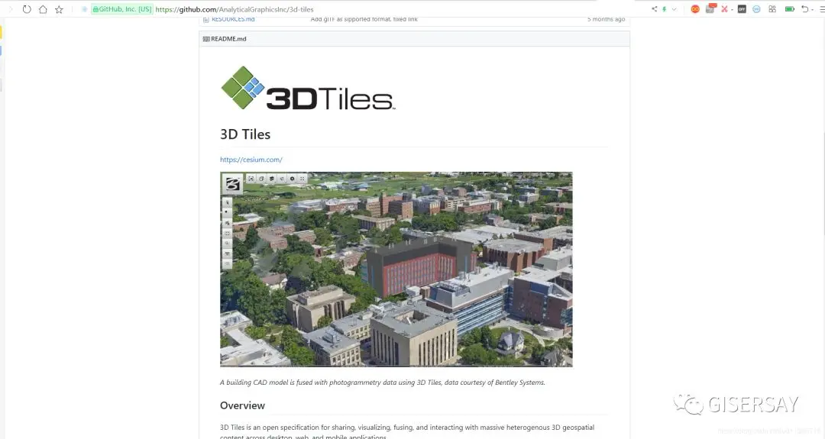
Task: Click the green battery icon
Action: pos(789,9)
